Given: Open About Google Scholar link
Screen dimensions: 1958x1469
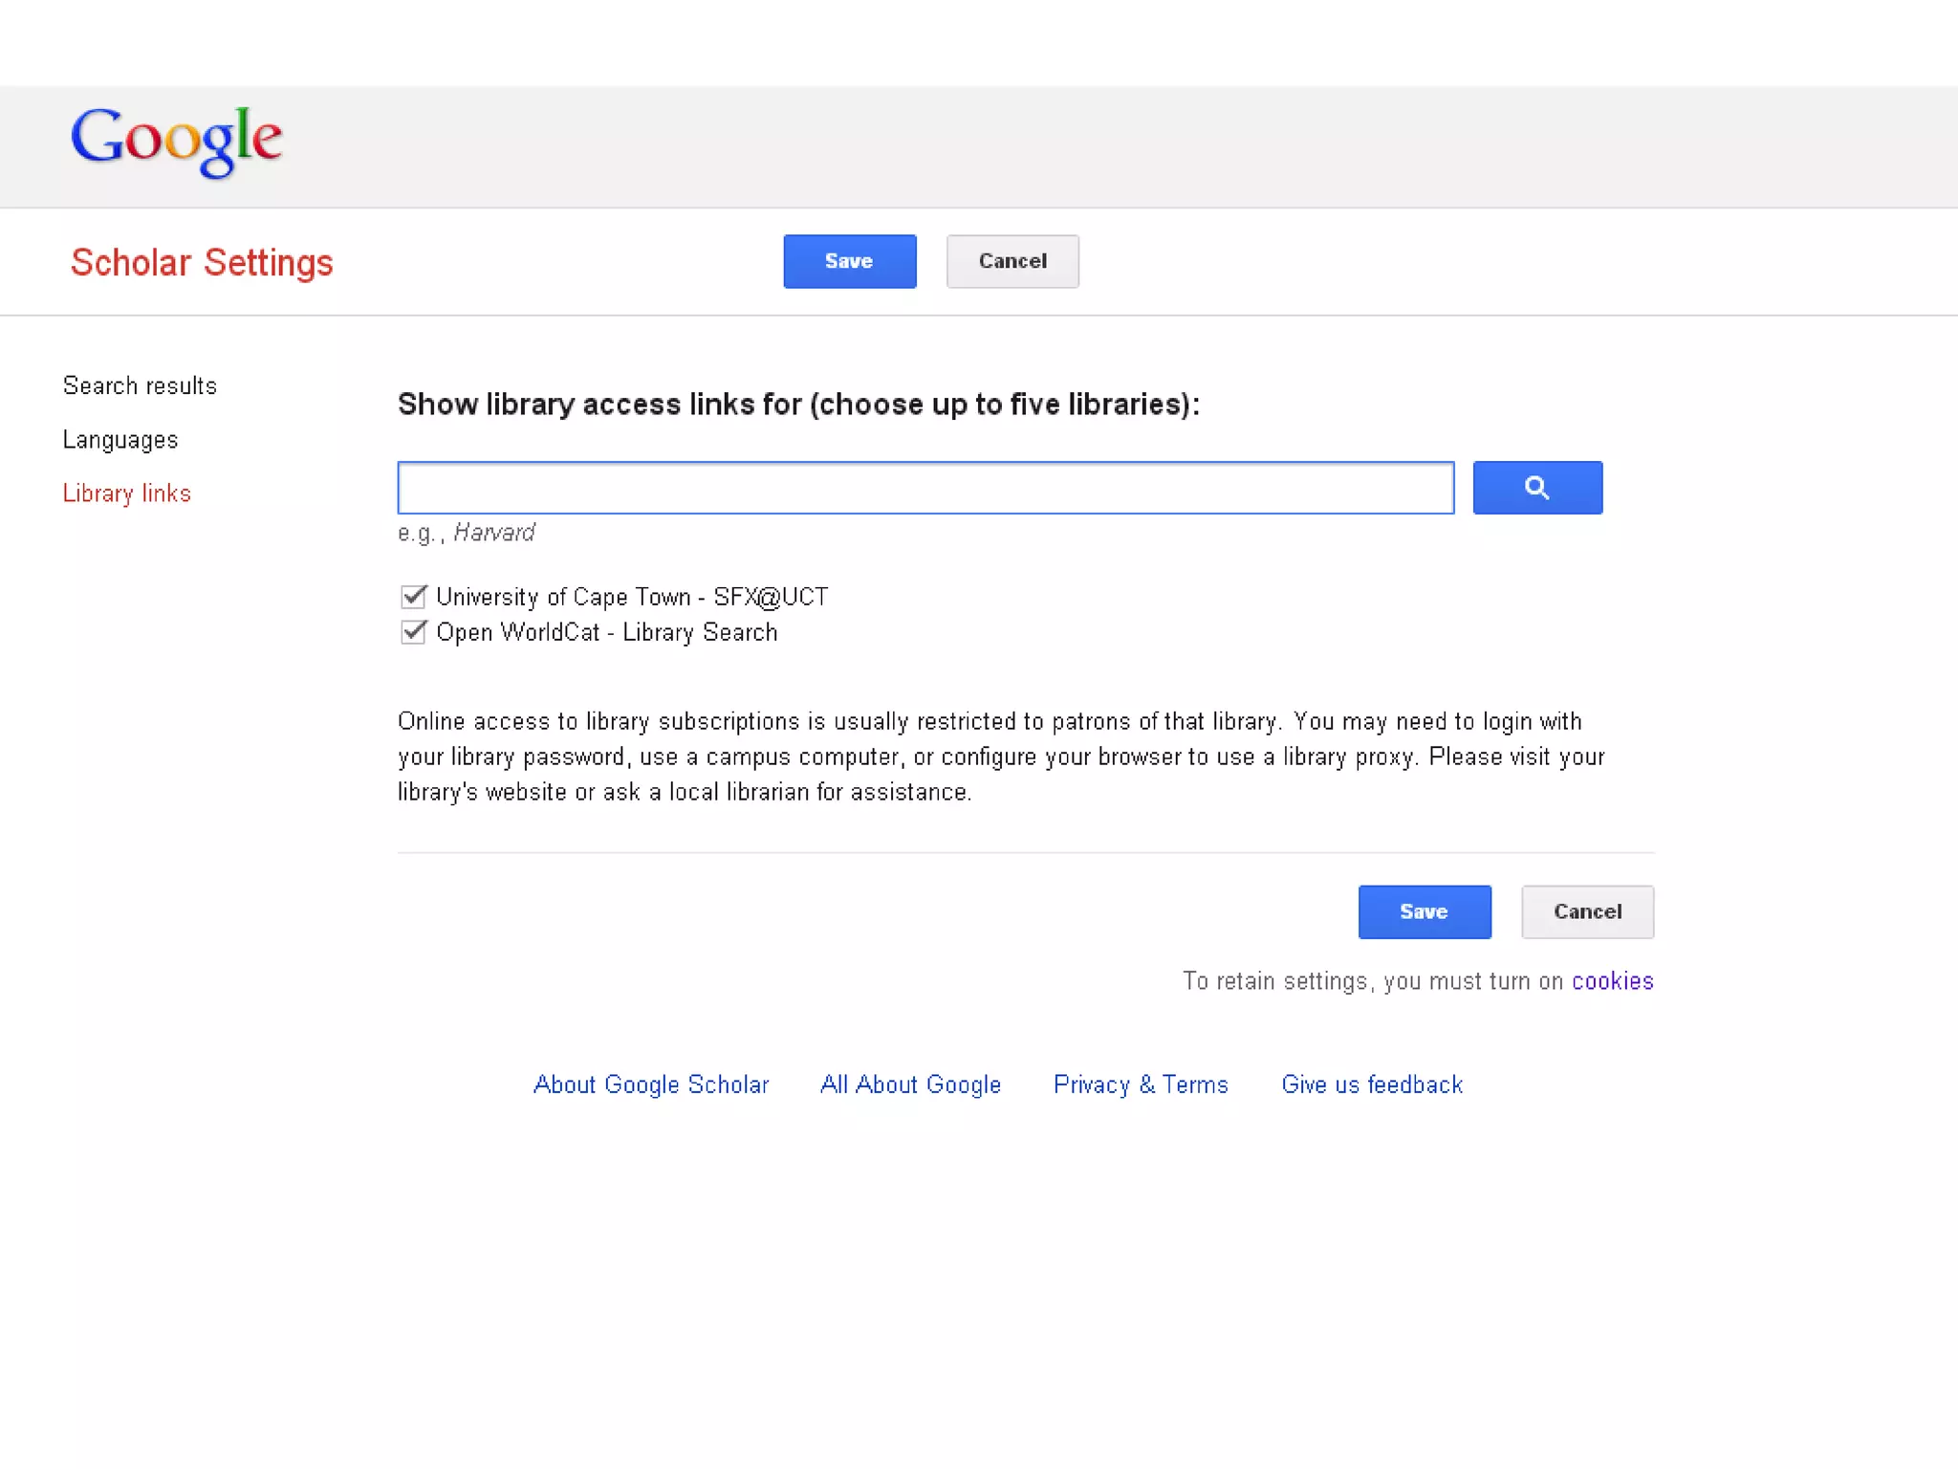Looking at the screenshot, I should click(650, 1085).
